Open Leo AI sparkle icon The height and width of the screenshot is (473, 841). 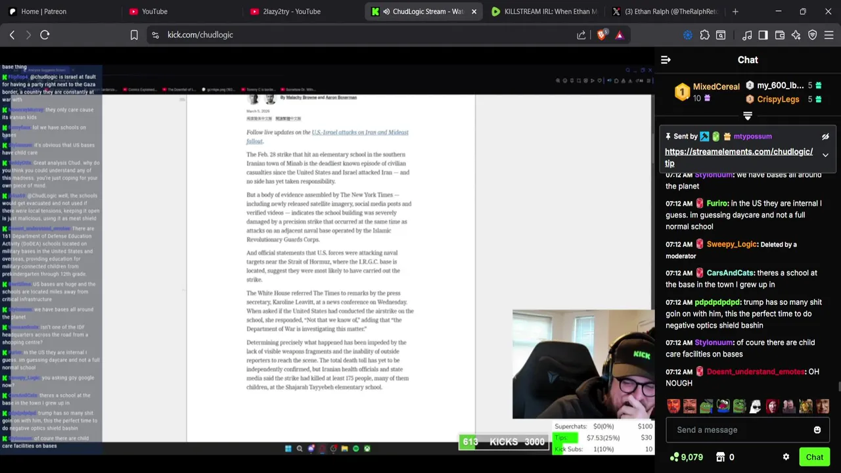pos(796,35)
